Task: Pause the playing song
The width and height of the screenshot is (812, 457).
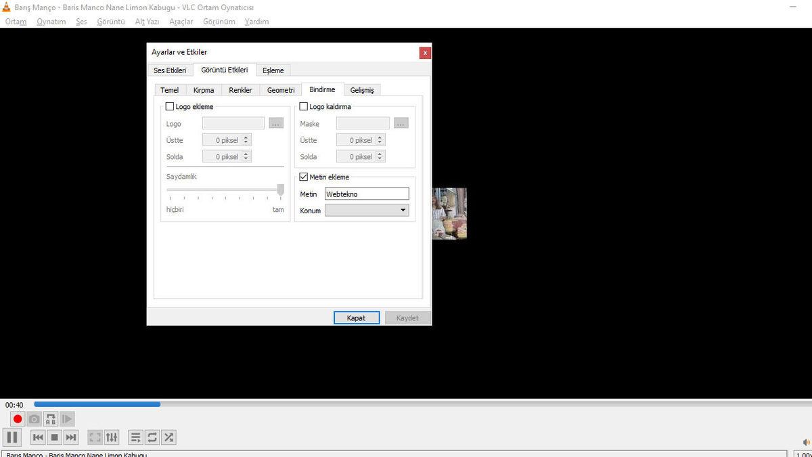Action: click(x=13, y=437)
